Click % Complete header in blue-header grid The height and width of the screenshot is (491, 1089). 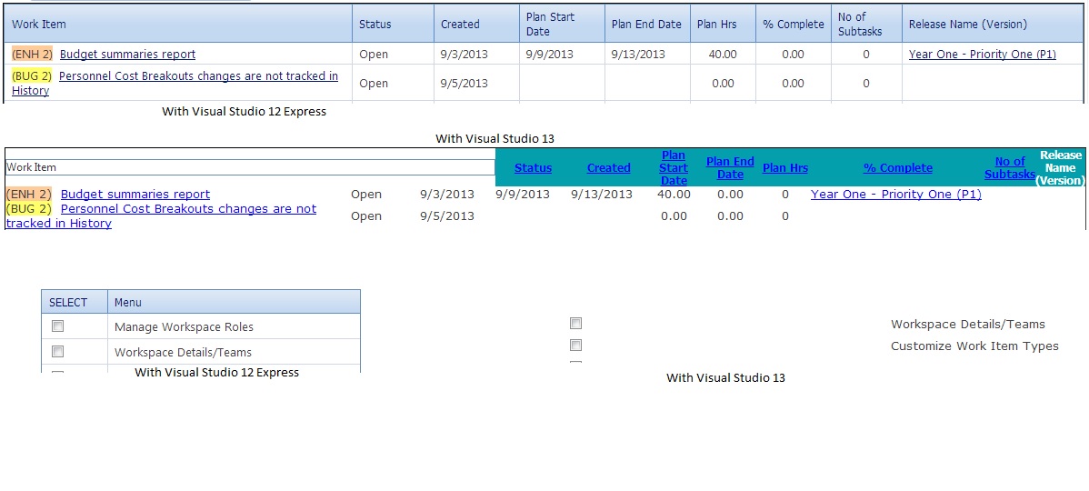[794, 25]
